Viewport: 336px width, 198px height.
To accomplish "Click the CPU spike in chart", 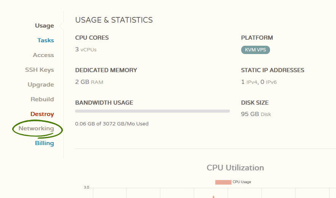I will (214, 197).
